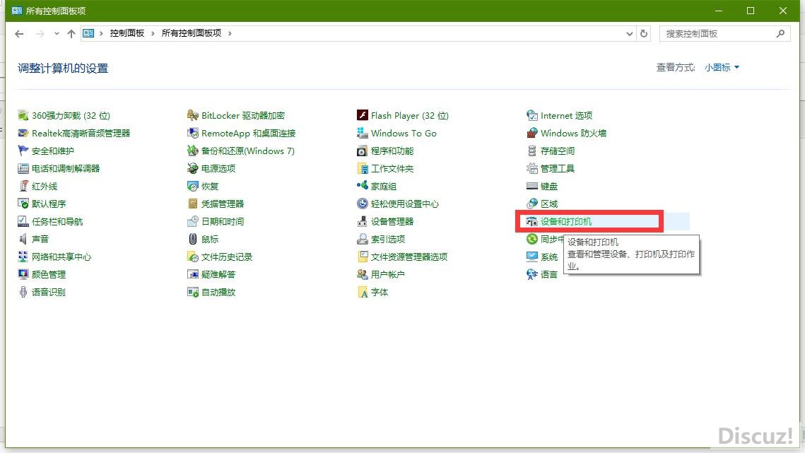This screenshot has height=453, width=805.
Task: Expand the chevron before 控制面板 breadcrumb
Action: (x=101, y=33)
